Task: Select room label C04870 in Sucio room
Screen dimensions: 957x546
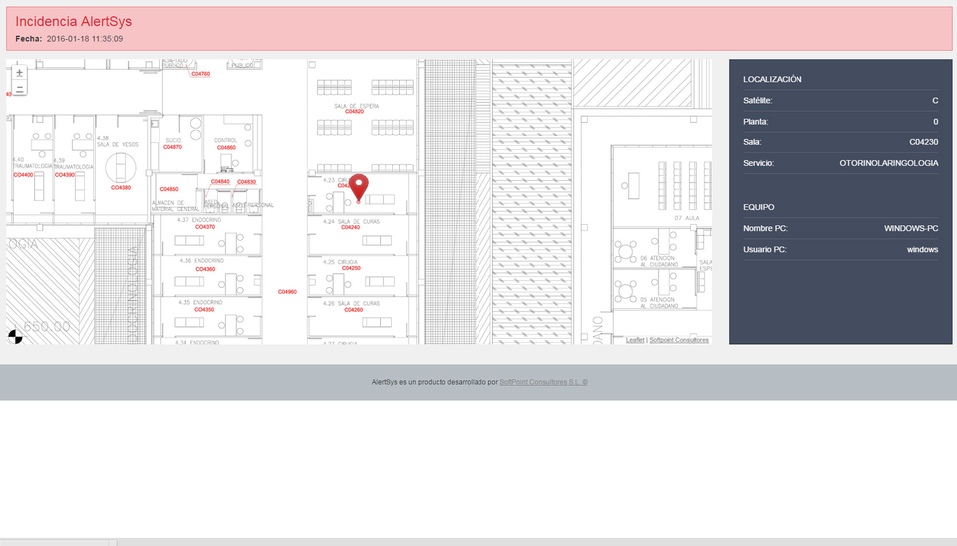Action: pyautogui.click(x=173, y=147)
